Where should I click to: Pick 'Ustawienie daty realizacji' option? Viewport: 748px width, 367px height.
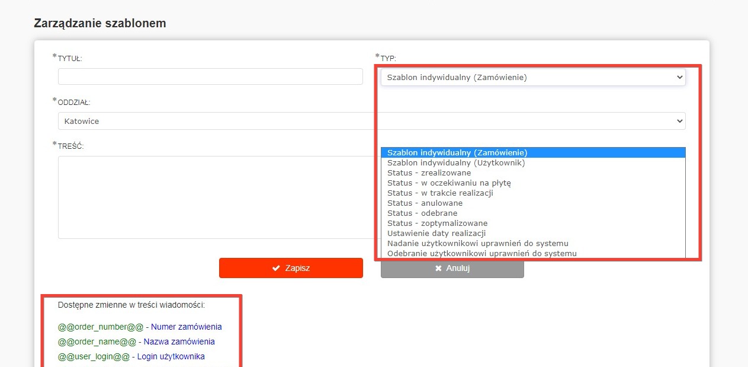click(x=436, y=233)
